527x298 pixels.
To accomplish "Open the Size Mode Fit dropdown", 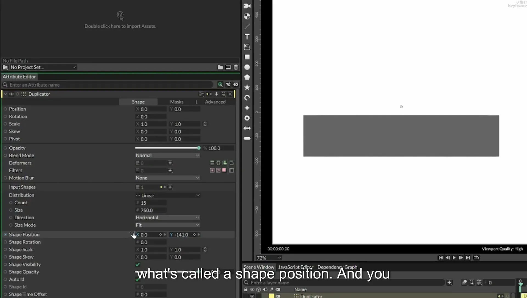I will 167,225.
